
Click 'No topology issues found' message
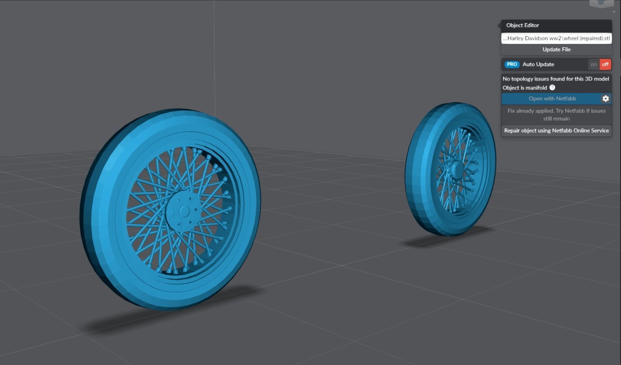[x=556, y=79]
